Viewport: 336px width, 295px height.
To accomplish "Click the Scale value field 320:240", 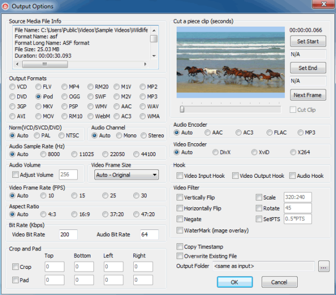I will (x=298, y=197).
